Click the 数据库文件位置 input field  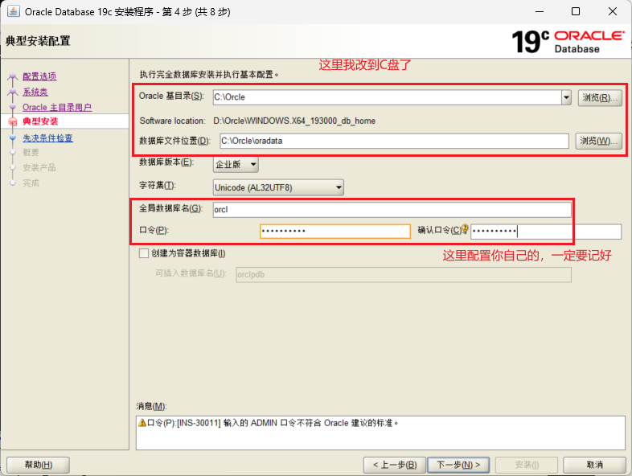pyautogui.click(x=394, y=141)
